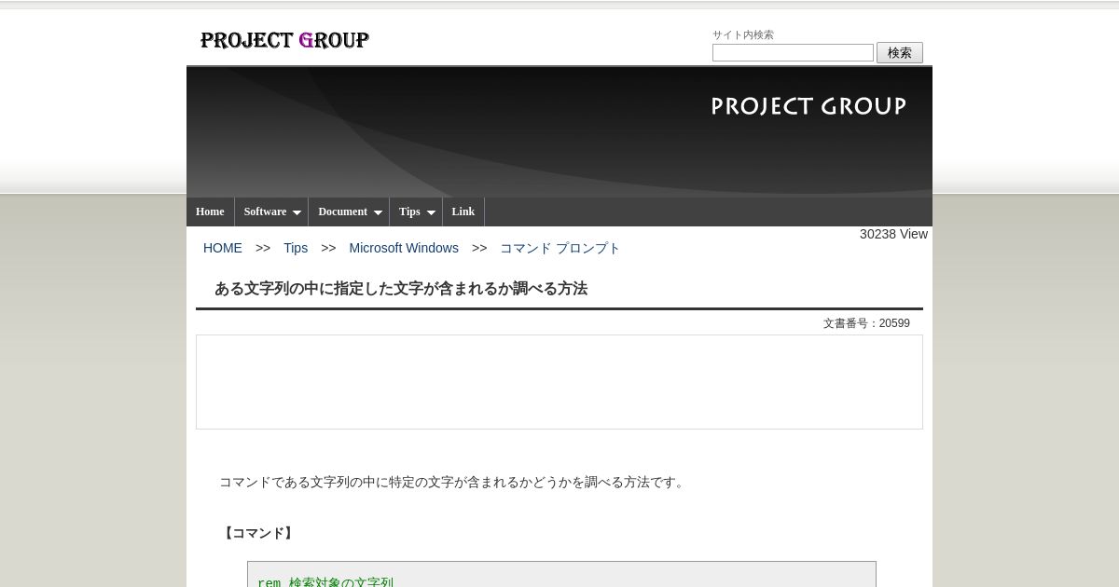Click the 30238 View counter text
The image size is (1119, 587).
pyautogui.click(x=893, y=234)
